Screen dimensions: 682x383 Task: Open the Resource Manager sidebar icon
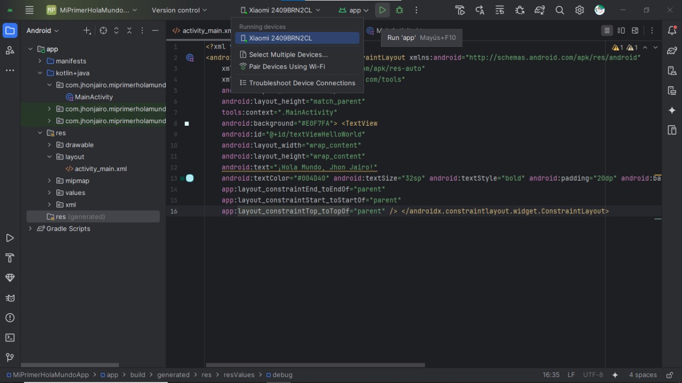tap(10, 51)
